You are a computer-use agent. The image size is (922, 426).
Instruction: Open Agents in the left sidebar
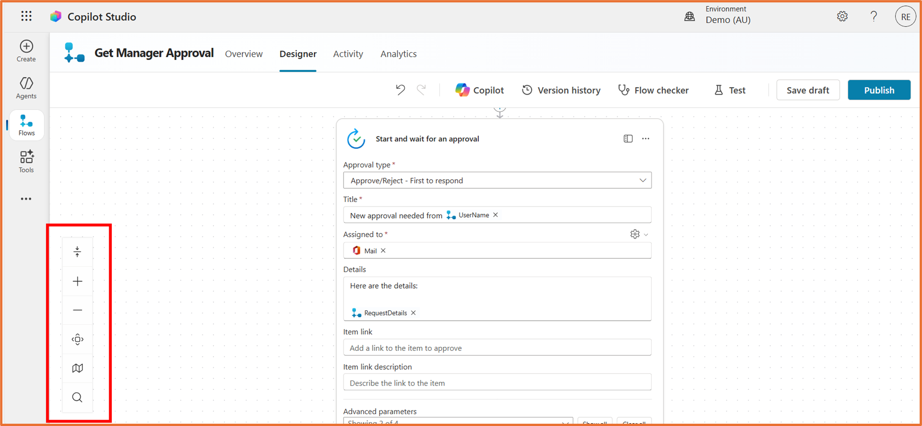[x=26, y=88]
